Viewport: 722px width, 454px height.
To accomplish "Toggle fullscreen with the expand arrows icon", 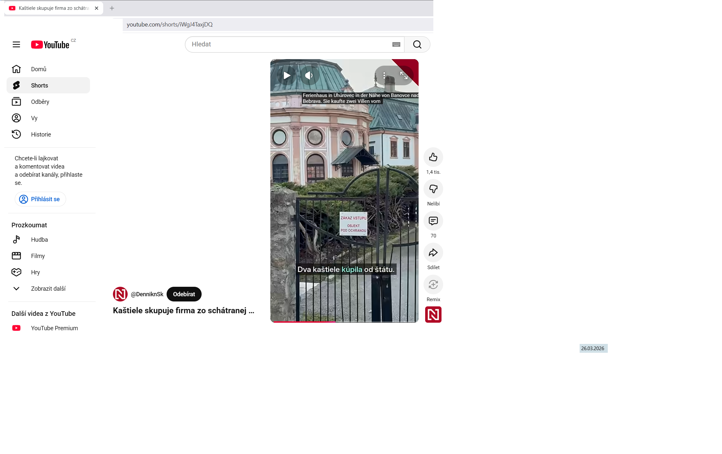I will pos(404,75).
